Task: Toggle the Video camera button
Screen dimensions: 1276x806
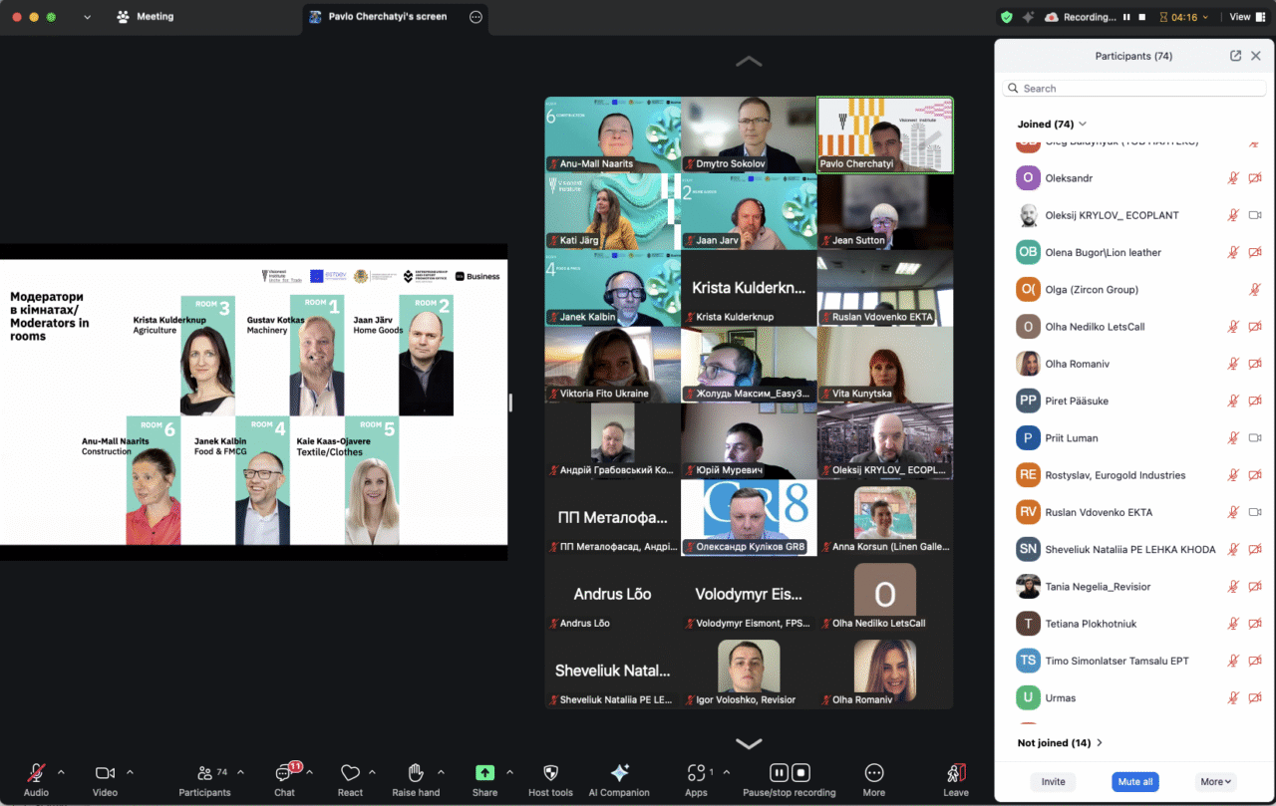Action: pyautogui.click(x=105, y=773)
